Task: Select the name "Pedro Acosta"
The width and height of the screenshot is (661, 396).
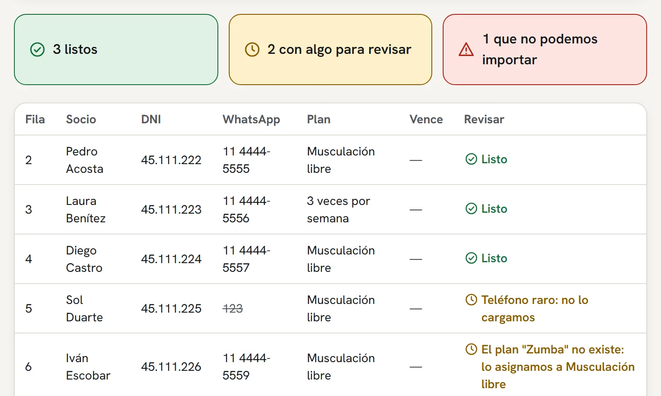Action: (x=85, y=160)
